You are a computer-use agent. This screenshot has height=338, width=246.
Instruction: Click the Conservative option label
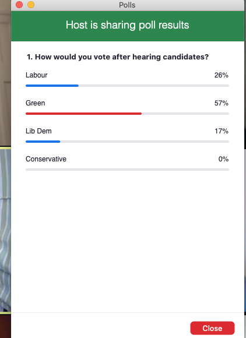click(x=46, y=159)
